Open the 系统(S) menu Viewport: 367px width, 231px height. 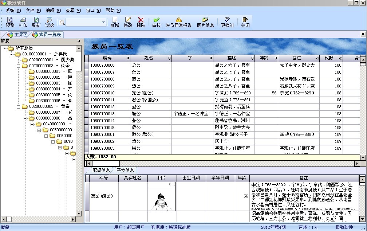point(13,11)
